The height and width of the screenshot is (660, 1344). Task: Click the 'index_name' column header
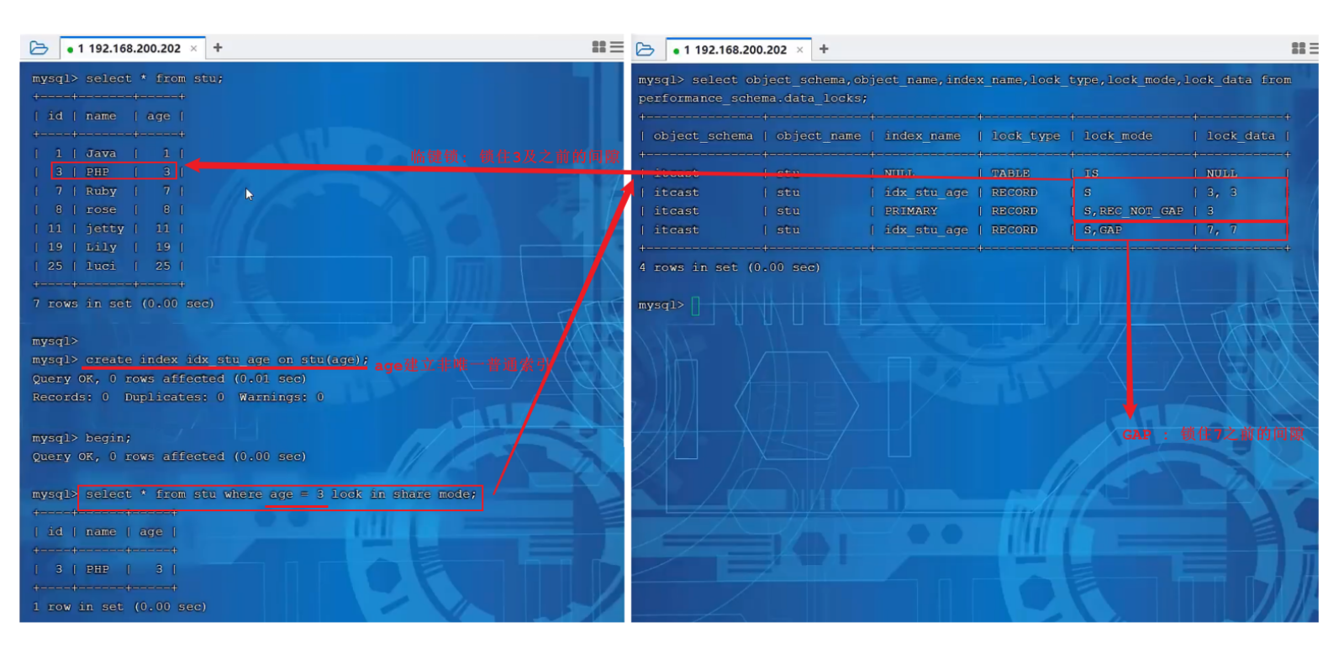pos(922,136)
